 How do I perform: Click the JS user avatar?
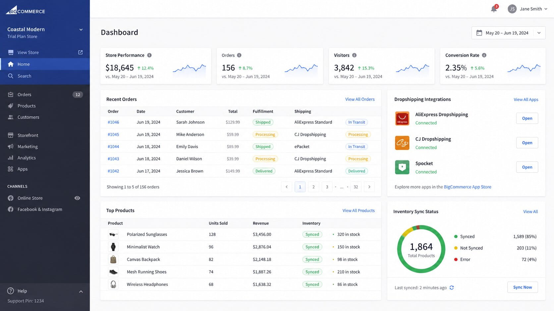512,9
